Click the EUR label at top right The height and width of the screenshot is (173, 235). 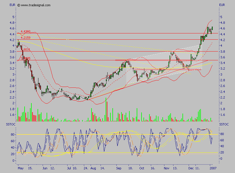point(222,5)
